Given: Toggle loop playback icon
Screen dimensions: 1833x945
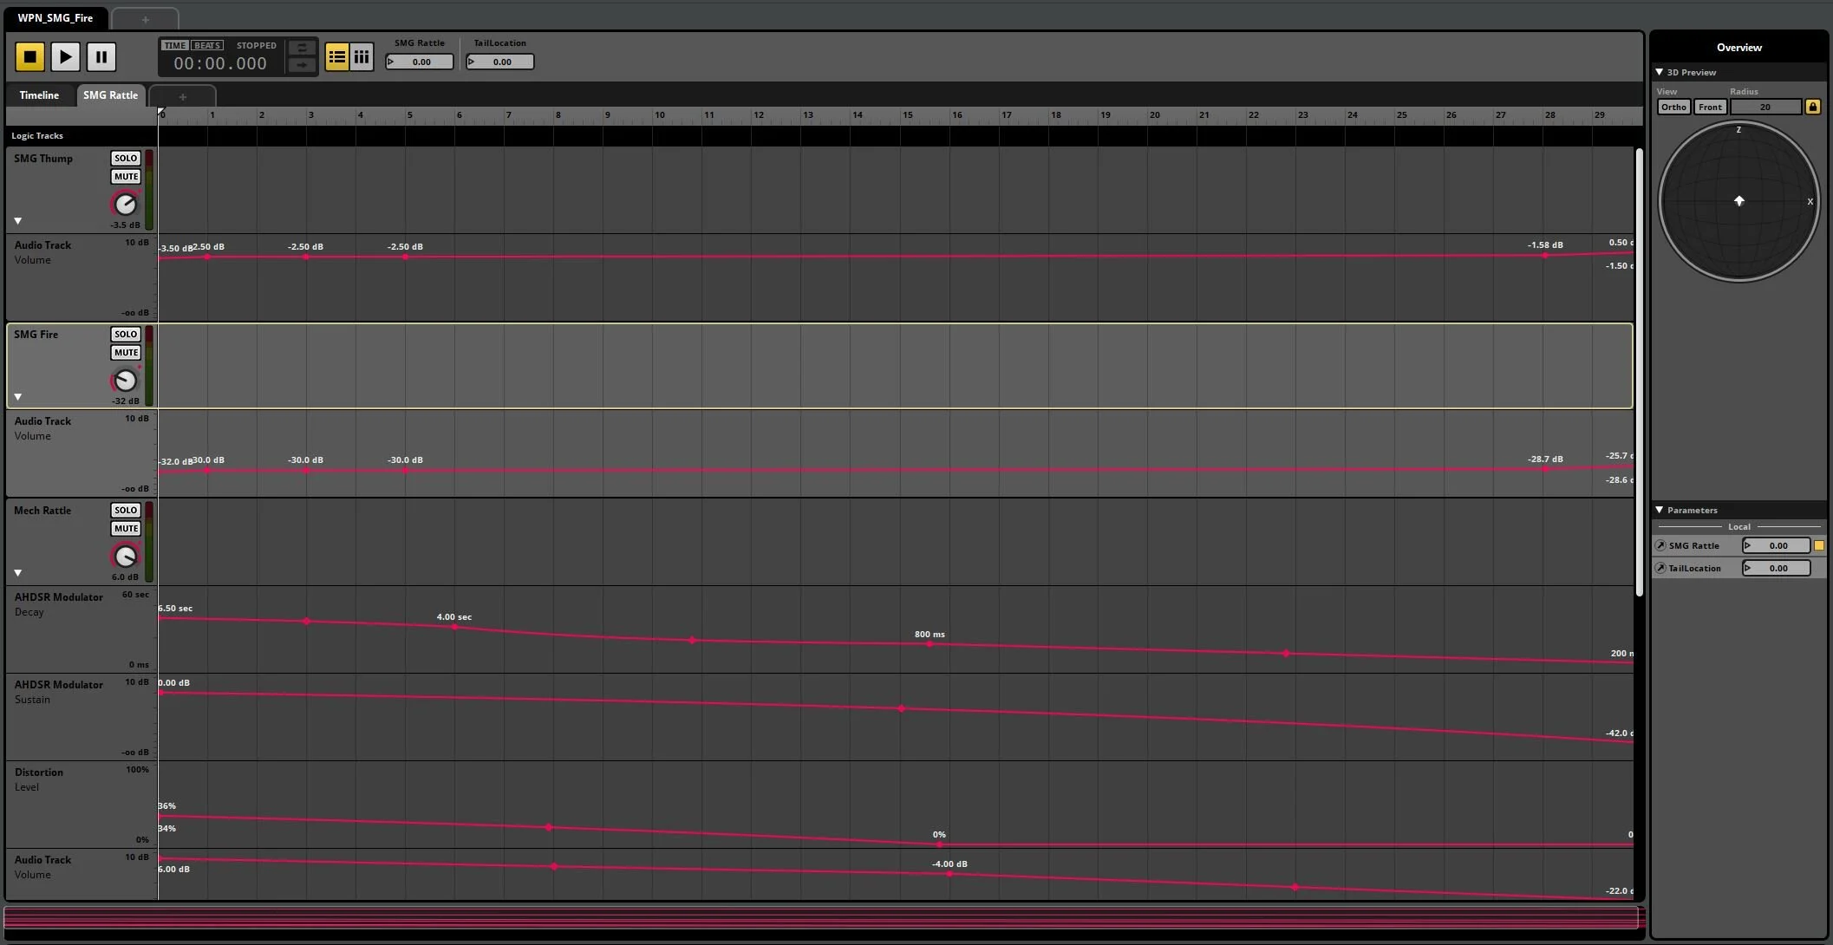Looking at the screenshot, I should coord(302,48).
